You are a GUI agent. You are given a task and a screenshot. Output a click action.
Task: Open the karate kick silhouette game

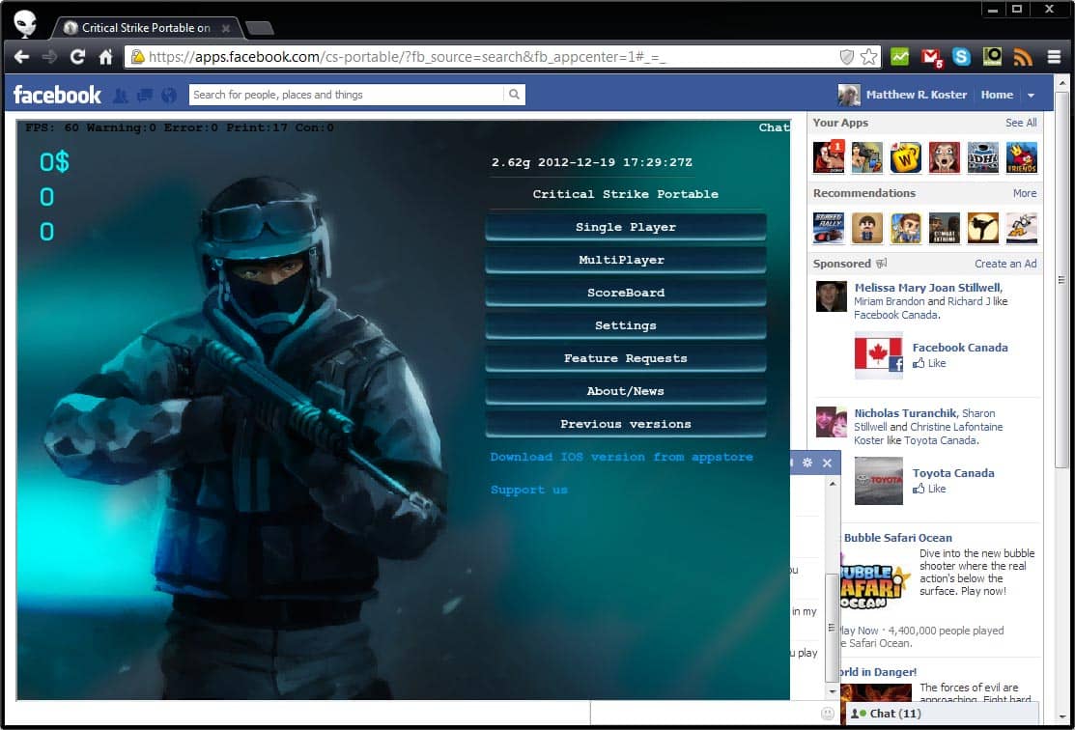(x=982, y=228)
